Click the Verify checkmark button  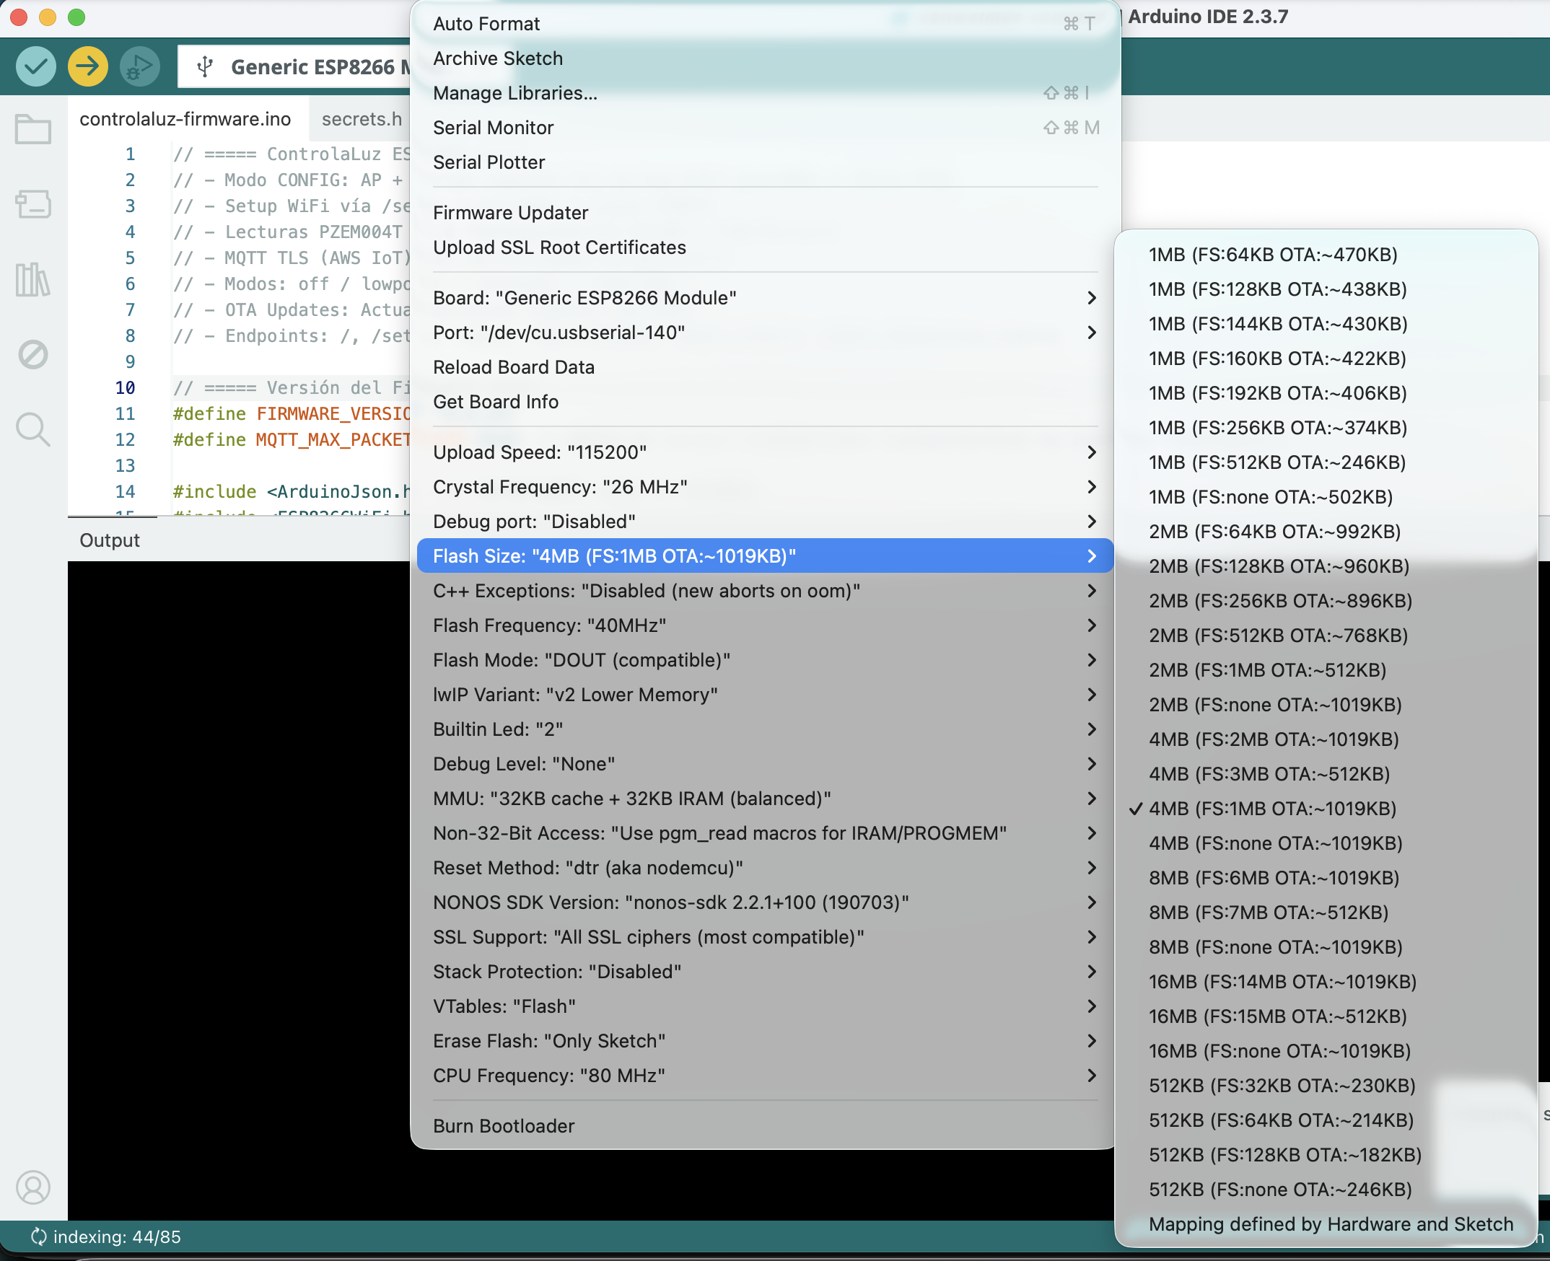click(35, 67)
